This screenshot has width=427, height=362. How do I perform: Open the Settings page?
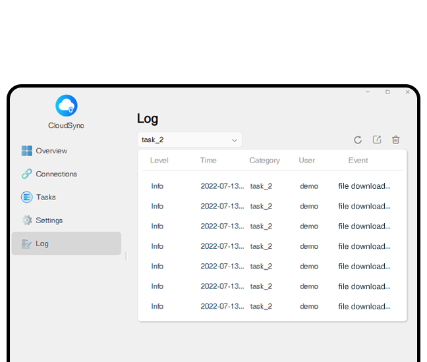[x=49, y=220]
